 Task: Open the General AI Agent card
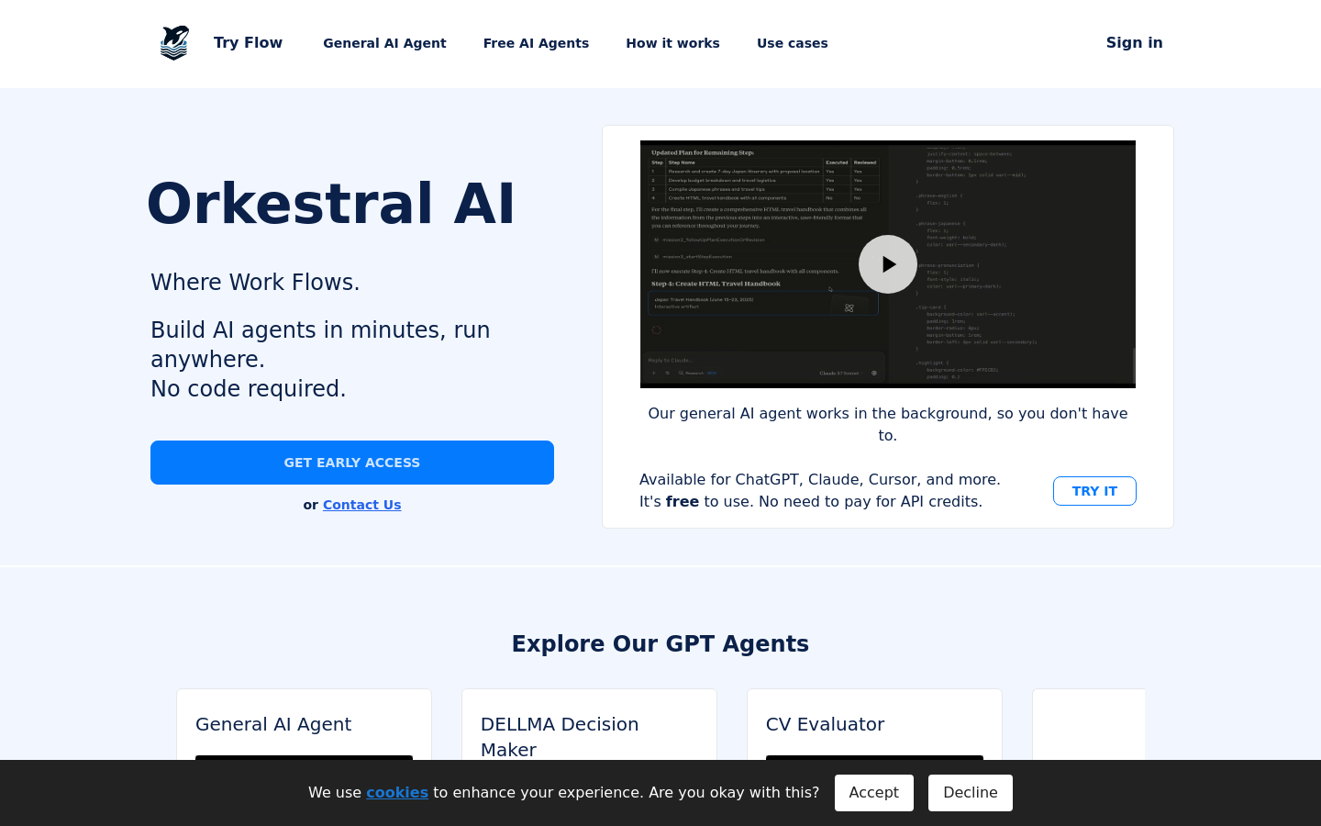pyautogui.click(x=304, y=724)
